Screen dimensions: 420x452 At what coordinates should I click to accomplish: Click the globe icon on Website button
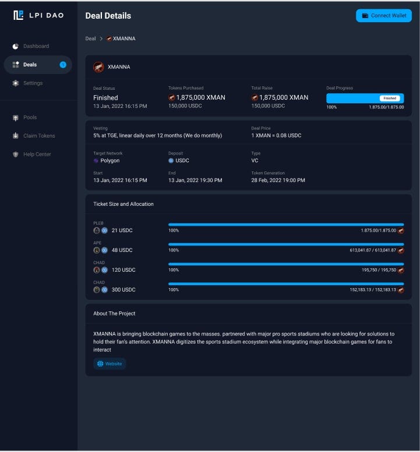(x=100, y=364)
